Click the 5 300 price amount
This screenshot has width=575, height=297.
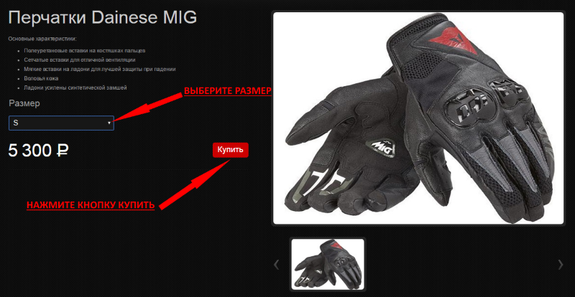tap(29, 151)
